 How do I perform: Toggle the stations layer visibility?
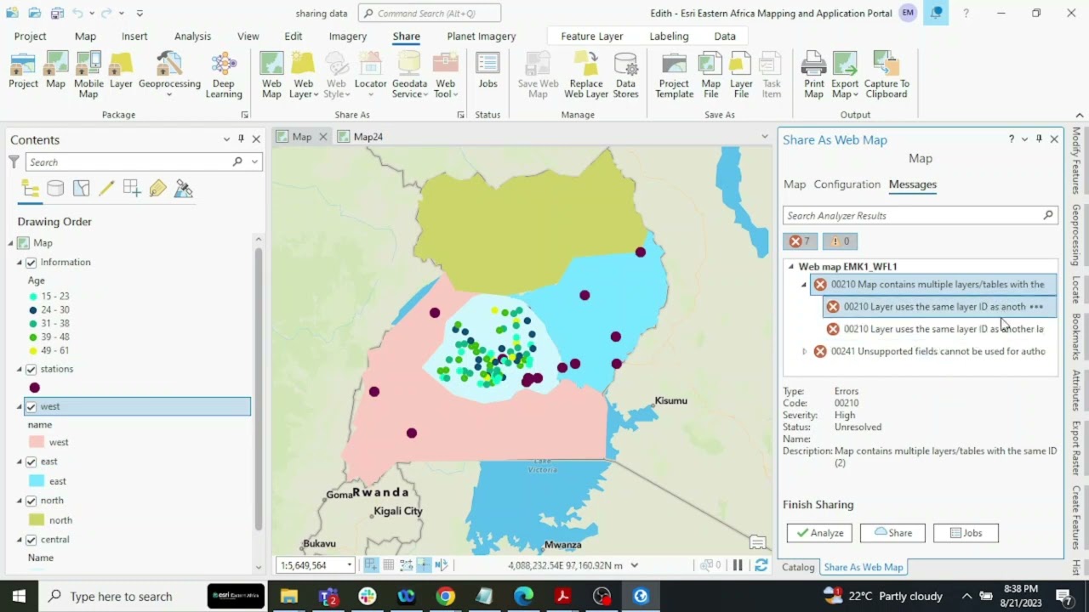(31, 370)
